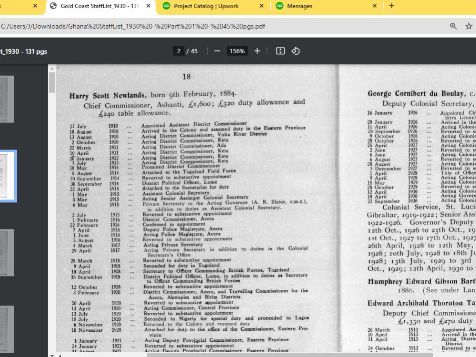This screenshot has height=357, width=476.
Task: Click 'Seconded to Nigeria for special duty' line
Action: (x=226, y=318)
